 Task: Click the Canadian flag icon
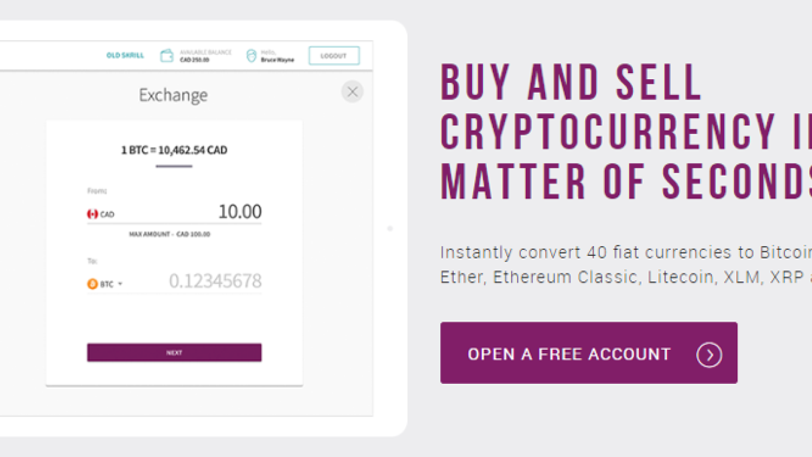click(92, 214)
